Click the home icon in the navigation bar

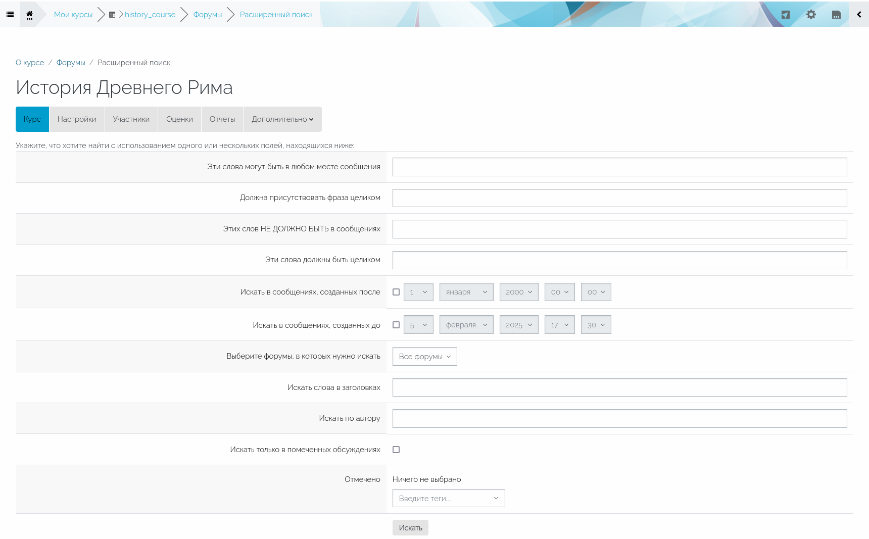(x=29, y=15)
